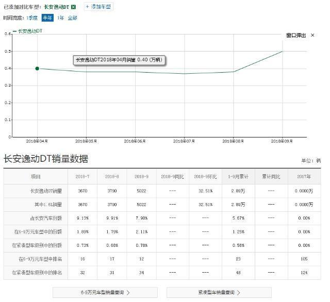Click the 在紧凑型车级别中的份额 row label
330x302 pixels.
click(x=37, y=245)
